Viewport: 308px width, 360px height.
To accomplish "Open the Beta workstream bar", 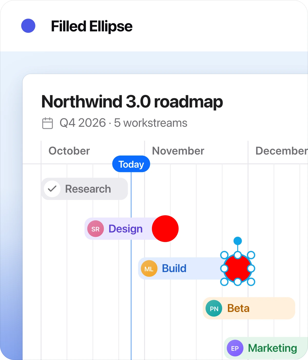I will [249, 308].
